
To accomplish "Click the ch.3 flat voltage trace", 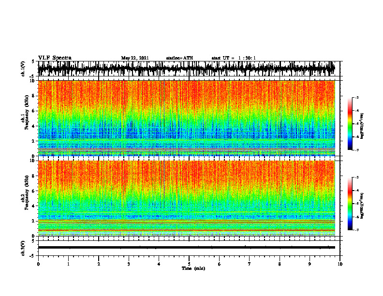I will 187,248.
